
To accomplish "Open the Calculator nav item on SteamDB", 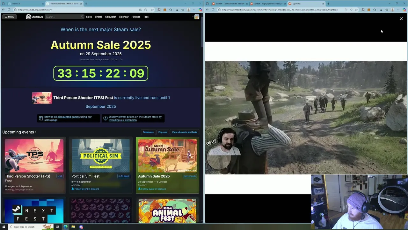I will [x=110, y=17].
